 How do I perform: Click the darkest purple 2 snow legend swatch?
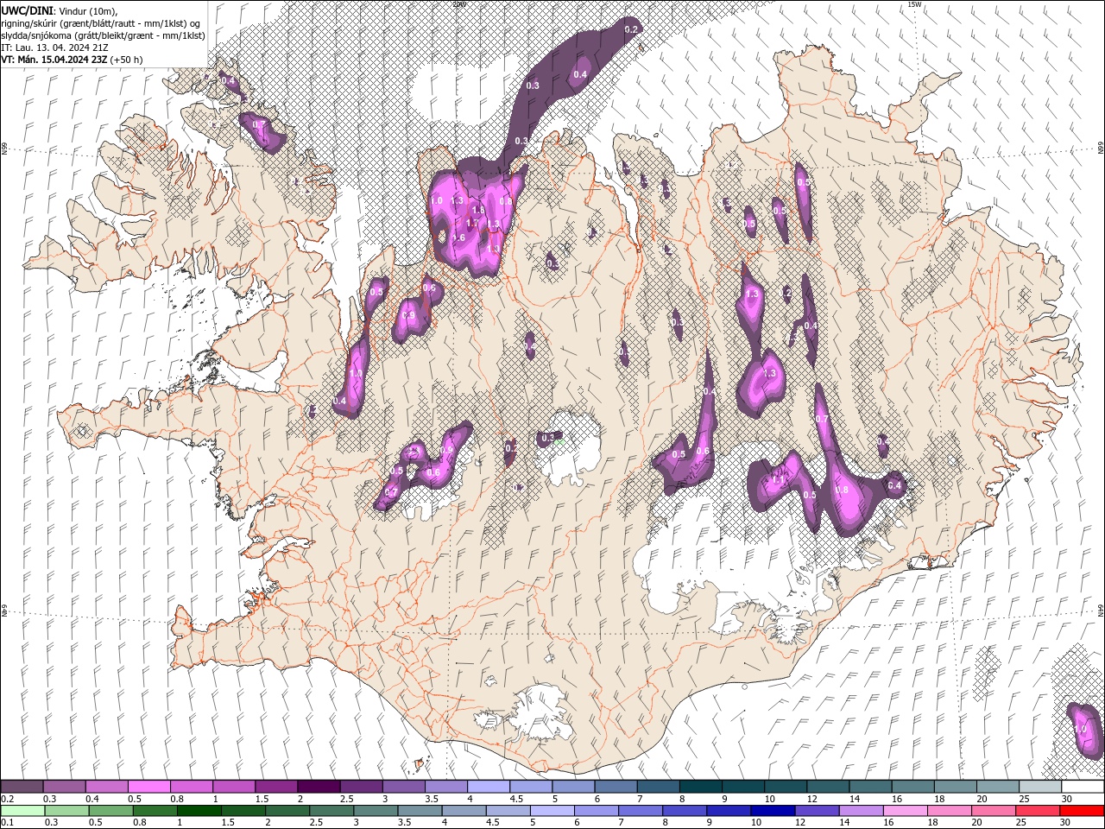[319, 787]
